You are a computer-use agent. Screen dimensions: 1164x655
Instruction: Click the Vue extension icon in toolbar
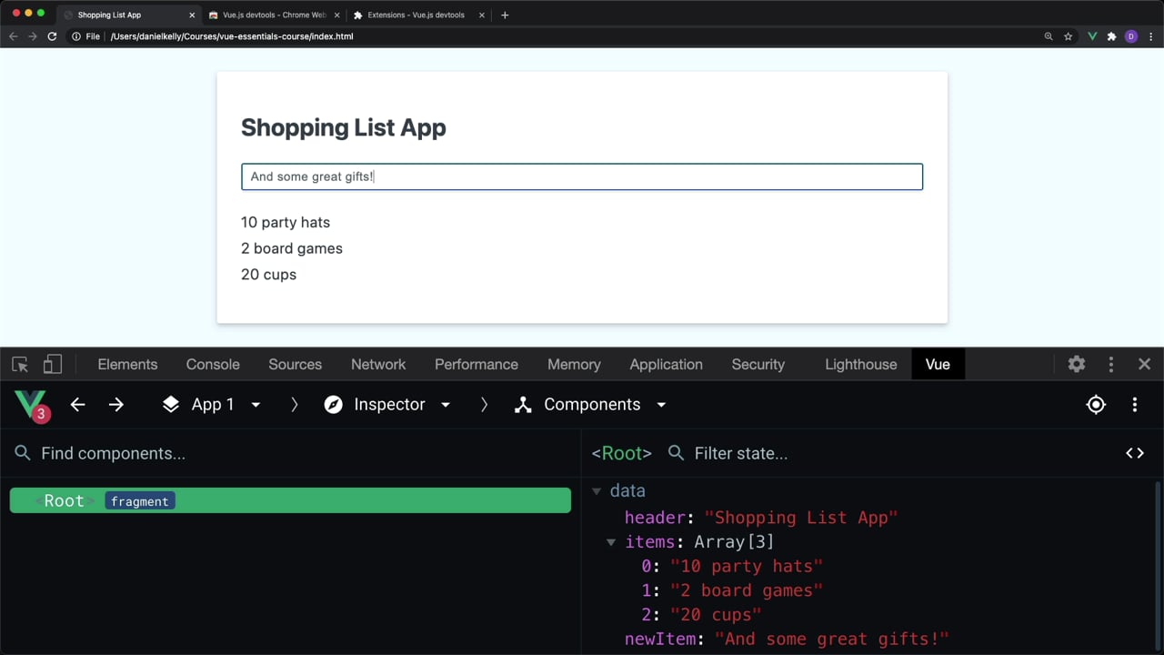pos(1092,36)
